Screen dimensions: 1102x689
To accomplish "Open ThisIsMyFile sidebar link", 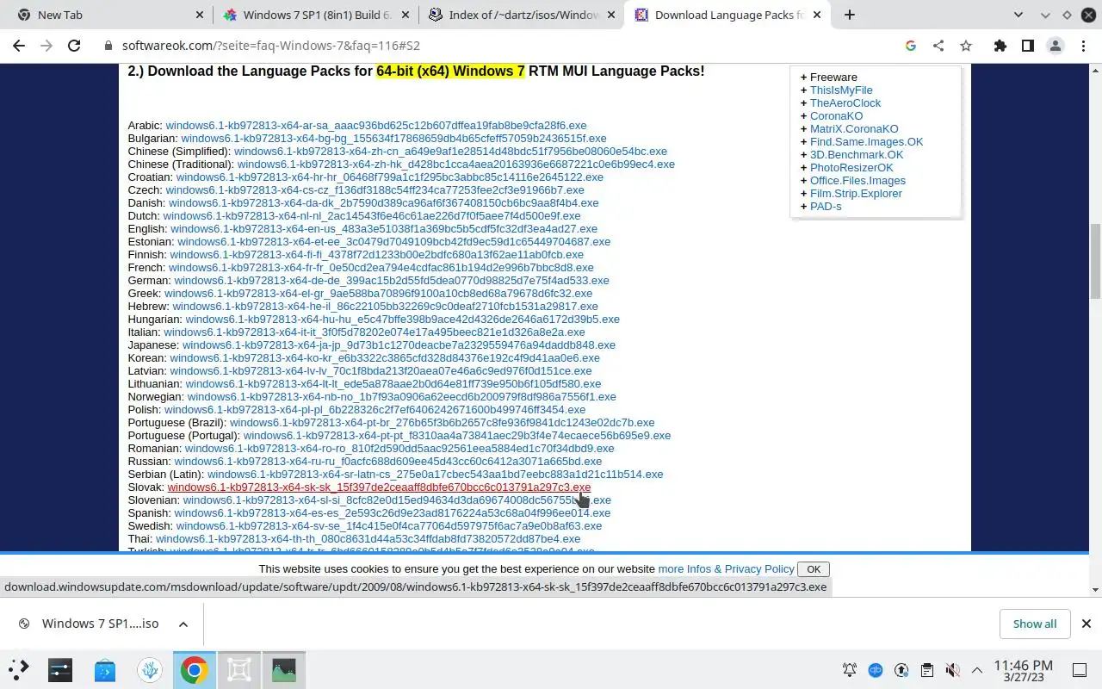I will tap(841, 90).
